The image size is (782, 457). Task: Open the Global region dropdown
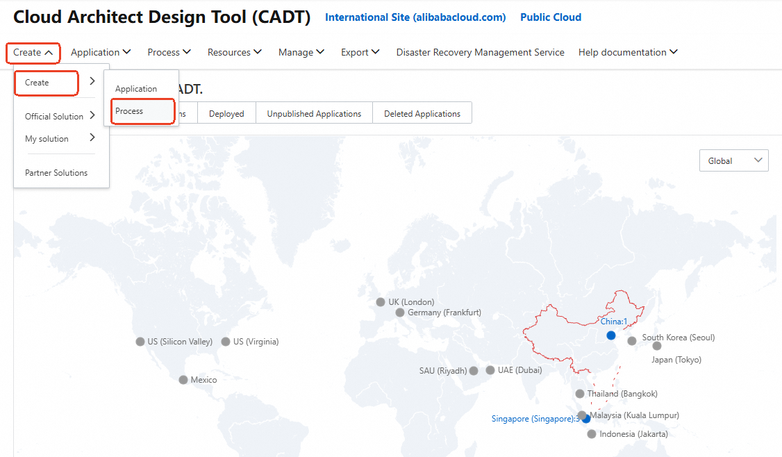tap(733, 160)
